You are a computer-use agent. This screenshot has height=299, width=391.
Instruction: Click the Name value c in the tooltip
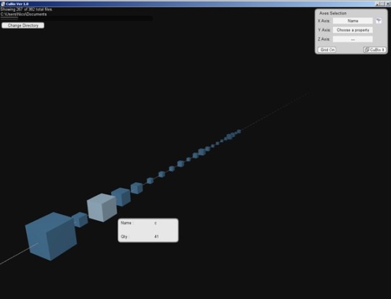click(156, 223)
